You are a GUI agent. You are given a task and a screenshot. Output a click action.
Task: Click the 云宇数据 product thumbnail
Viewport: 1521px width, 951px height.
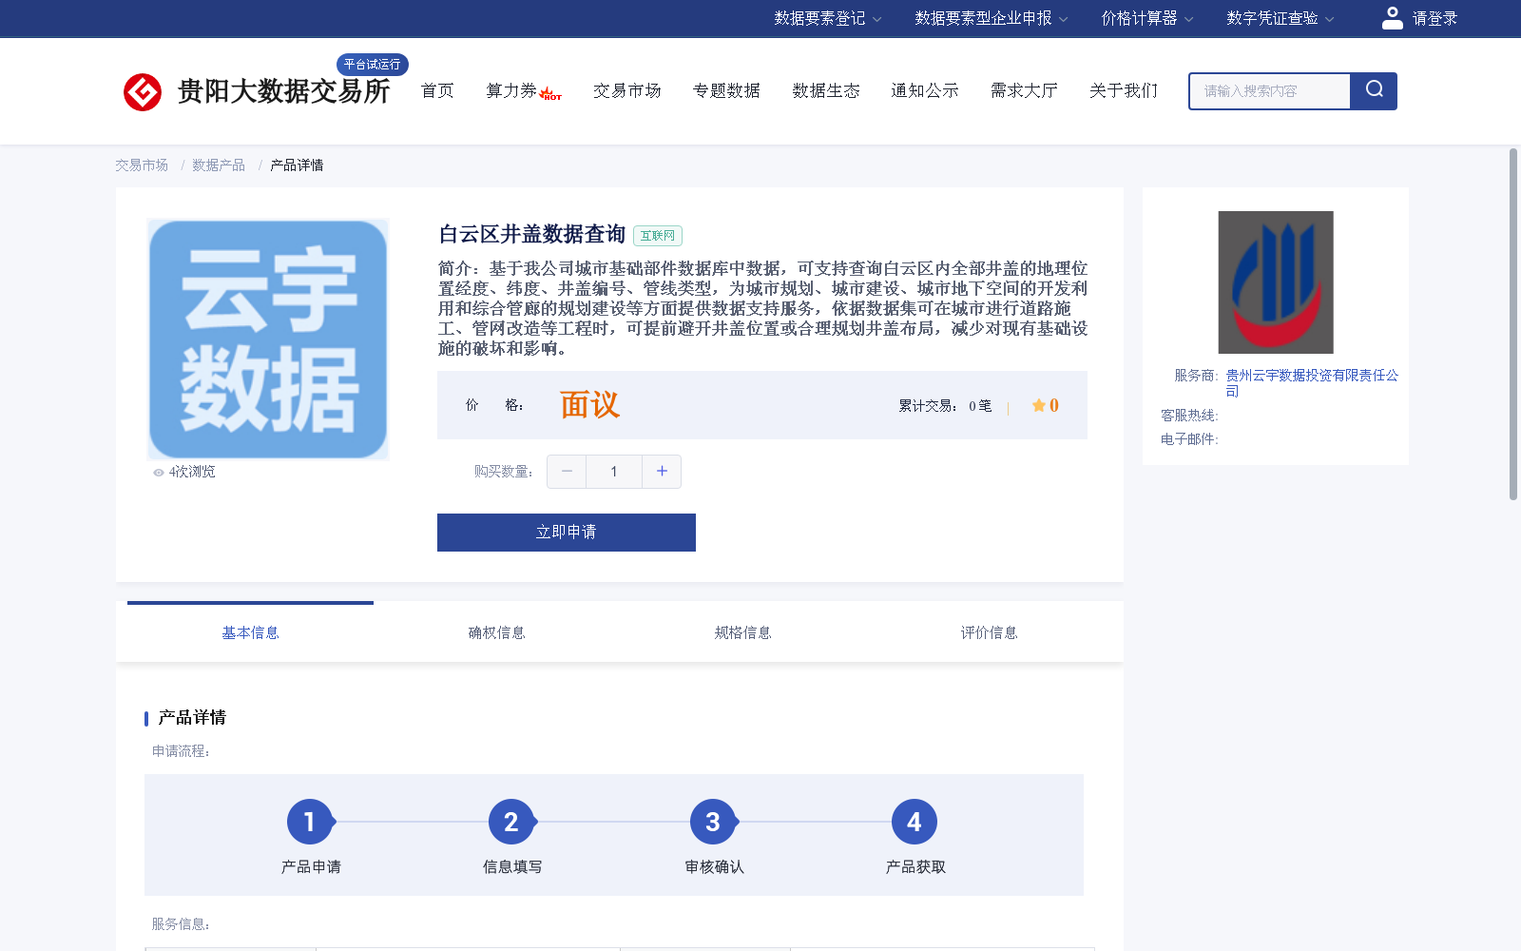point(268,340)
